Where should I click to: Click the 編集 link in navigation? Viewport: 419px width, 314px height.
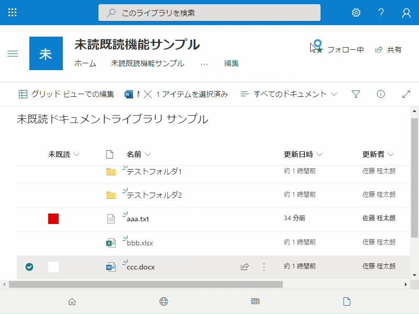[x=231, y=63]
